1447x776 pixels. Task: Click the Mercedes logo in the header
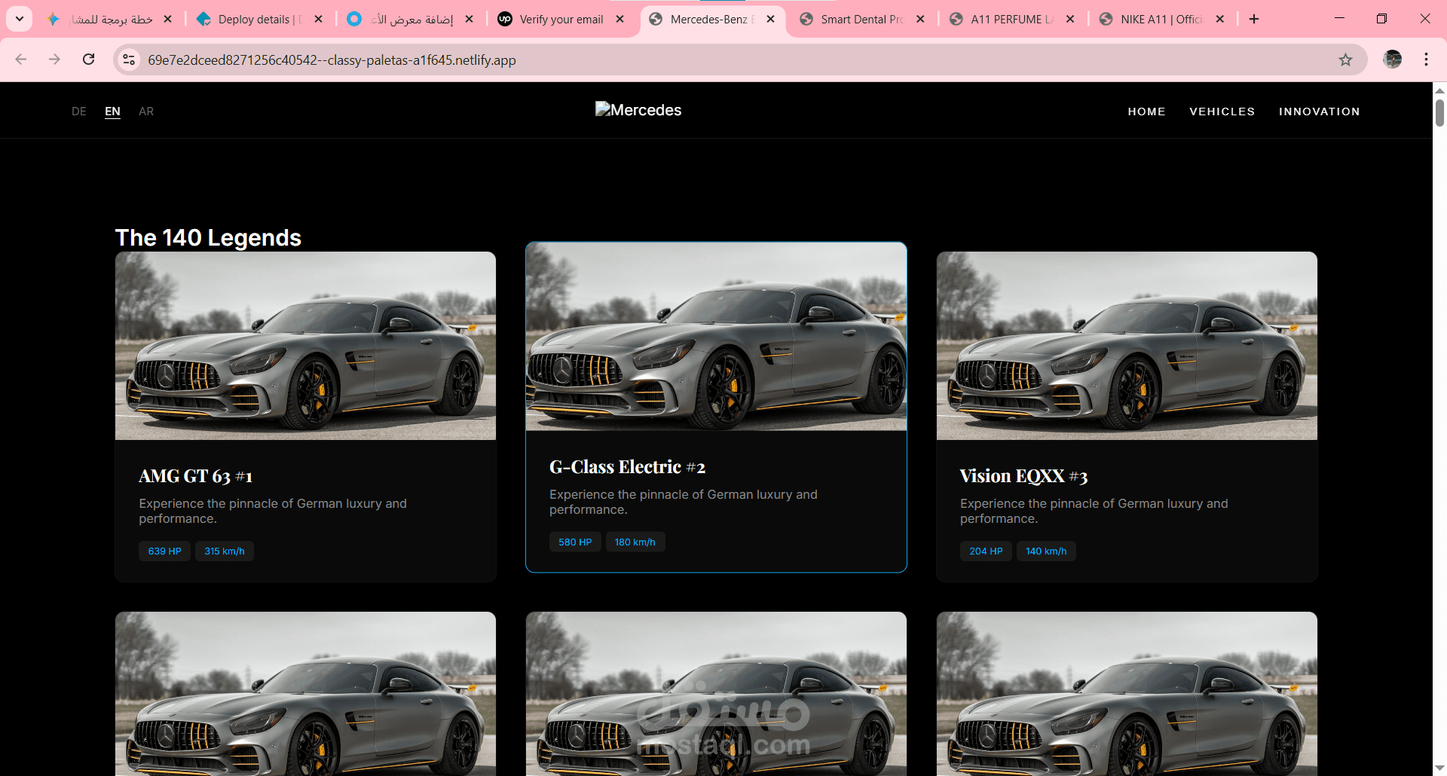[638, 110]
